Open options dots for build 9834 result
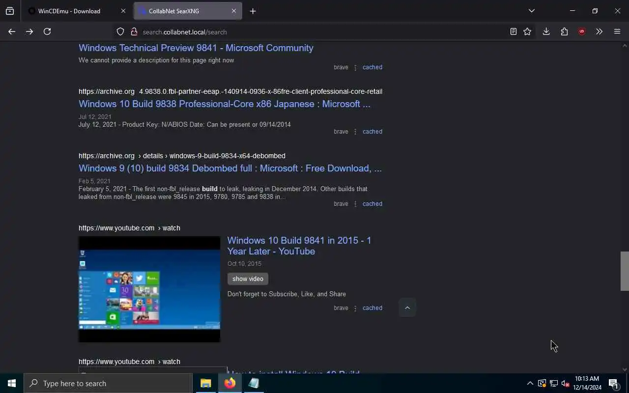 (355, 204)
